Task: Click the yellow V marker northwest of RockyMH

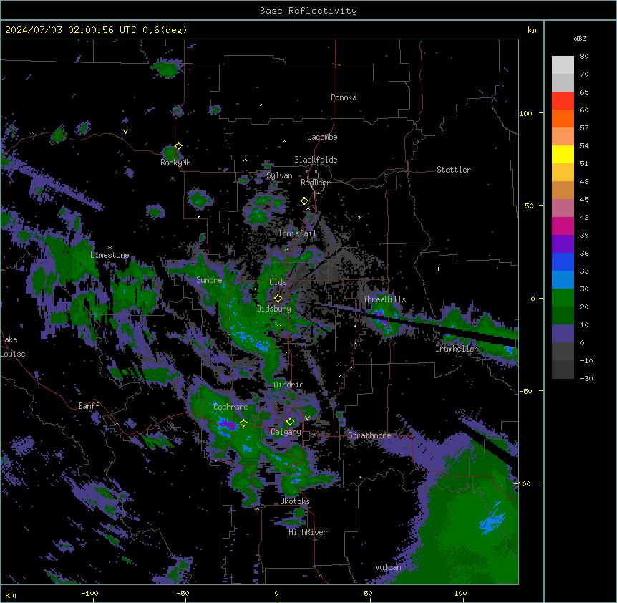Action: [125, 132]
